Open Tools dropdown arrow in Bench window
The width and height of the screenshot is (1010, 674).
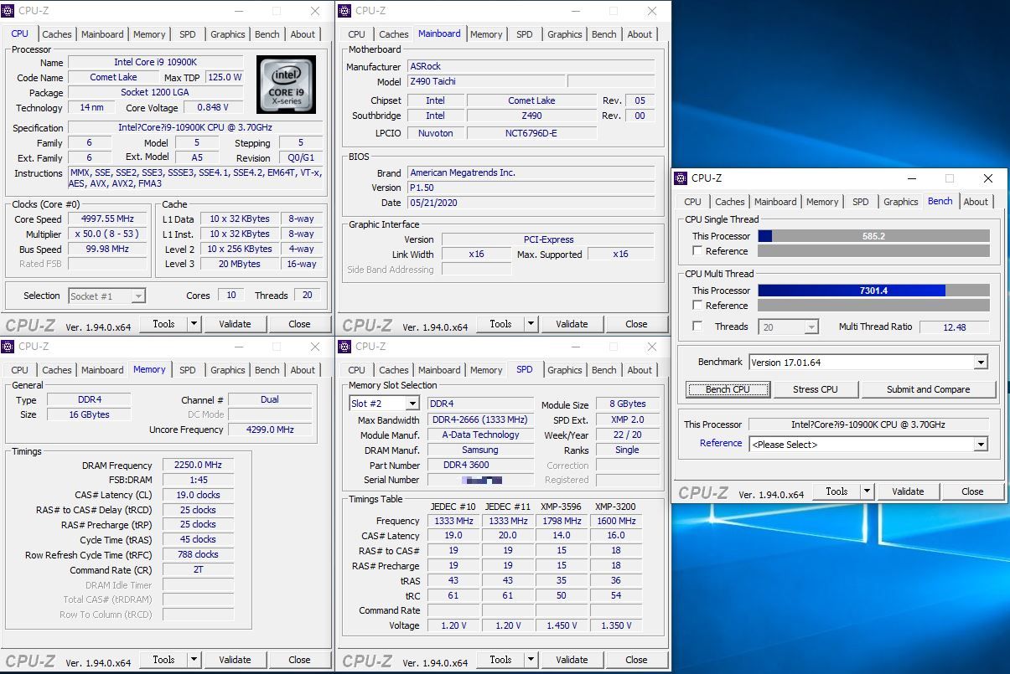(867, 491)
